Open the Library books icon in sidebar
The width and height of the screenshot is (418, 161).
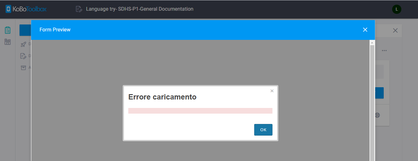(x=8, y=42)
